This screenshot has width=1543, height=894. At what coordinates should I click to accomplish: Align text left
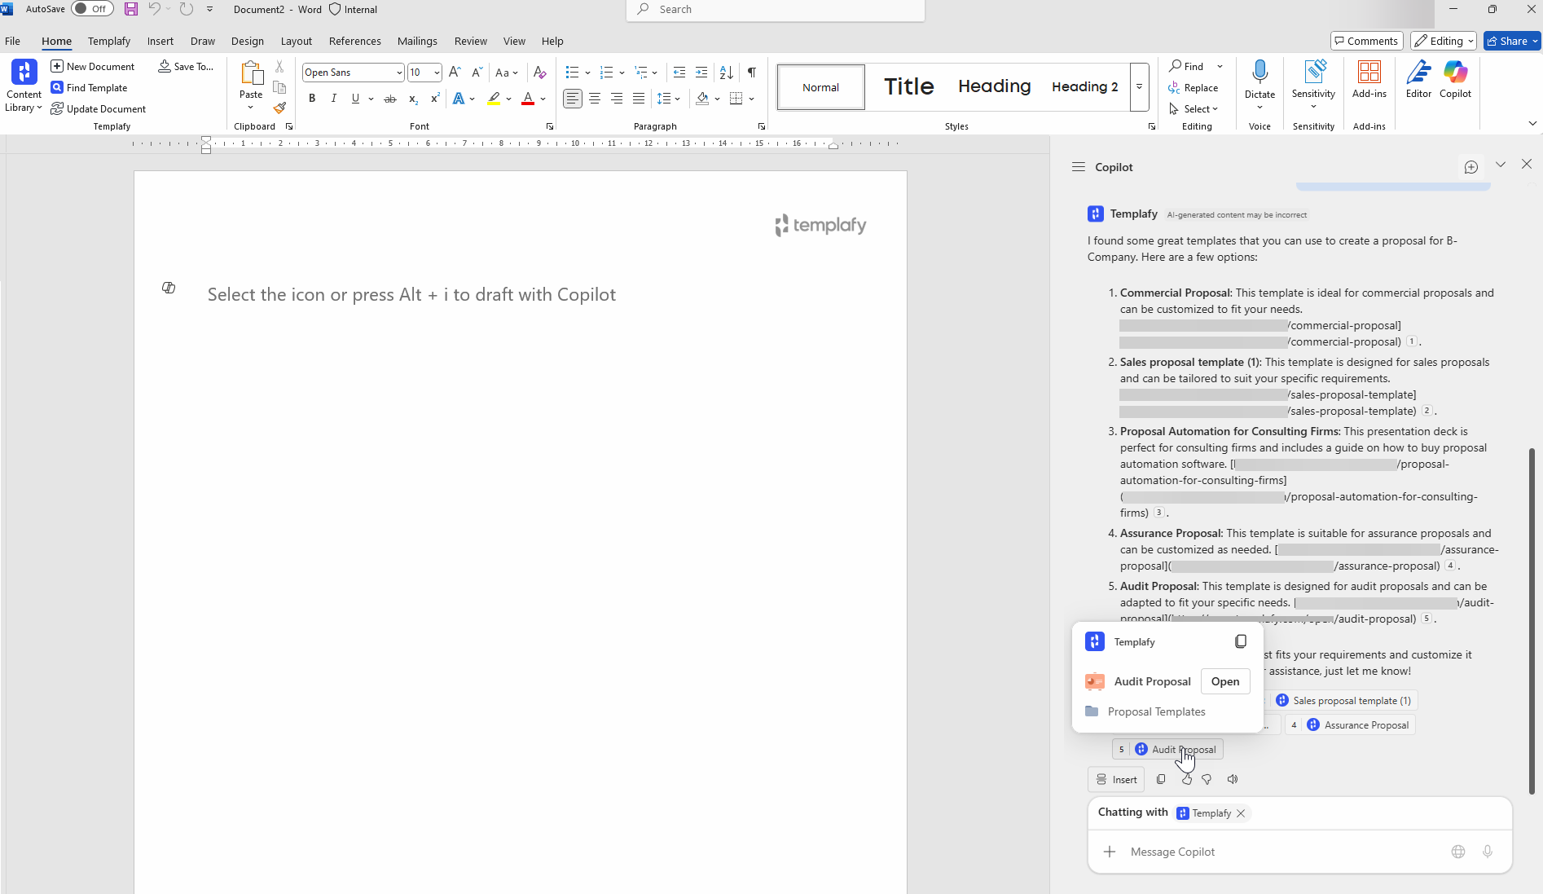573,99
